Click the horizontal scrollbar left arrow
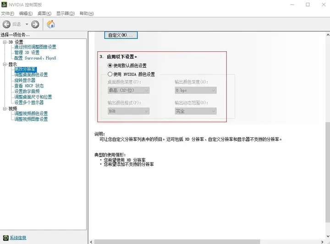Image resolution: width=330 pixels, height=244 pixels. coord(91,242)
